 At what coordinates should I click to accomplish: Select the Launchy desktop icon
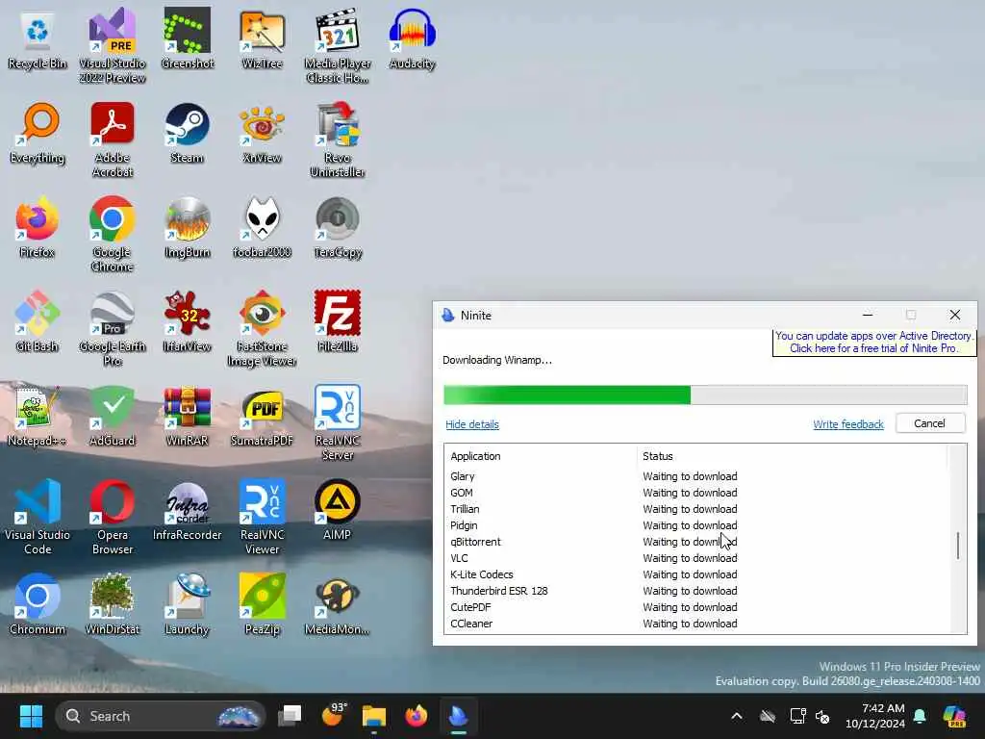pyautogui.click(x=188, y=605)
